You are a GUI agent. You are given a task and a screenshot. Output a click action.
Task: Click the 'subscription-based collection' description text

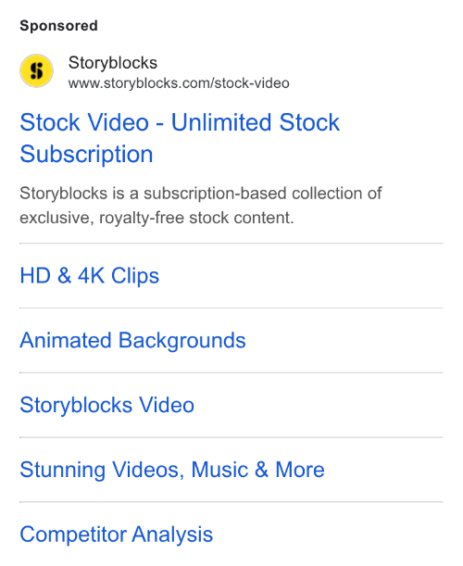tap(216, 194)
